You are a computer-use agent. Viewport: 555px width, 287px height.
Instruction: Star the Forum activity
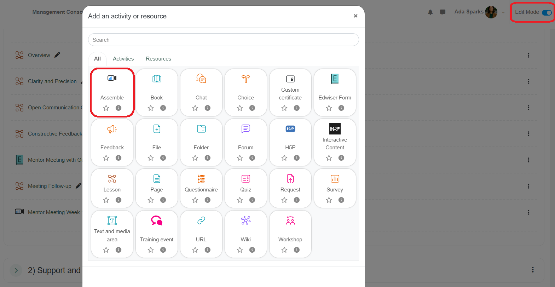240,158
